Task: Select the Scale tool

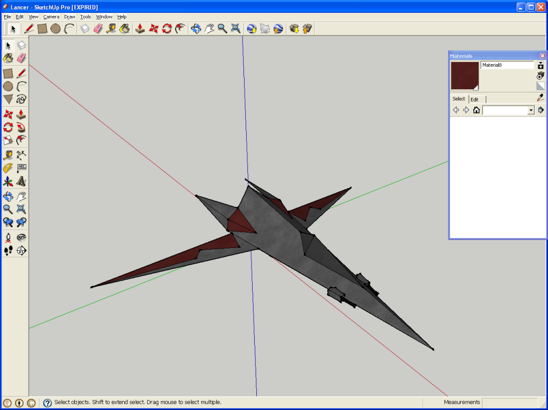Action: click(8, 141)
